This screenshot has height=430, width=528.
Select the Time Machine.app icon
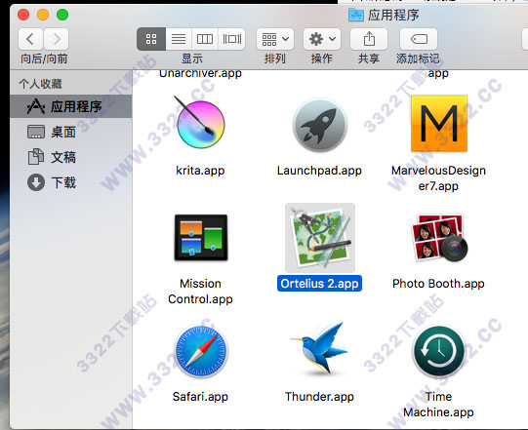click(x=439, y=352)
